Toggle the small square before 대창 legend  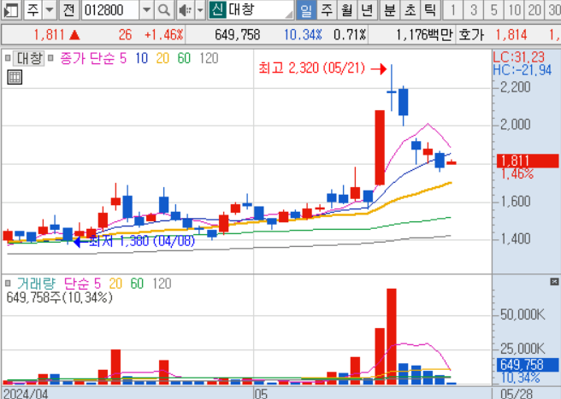pyautogui.click(x=8, y=58)
